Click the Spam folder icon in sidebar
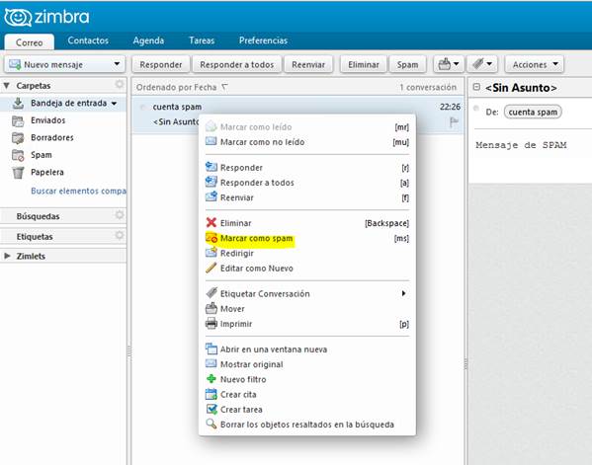The width and height of the screenshot is (592, 465). [x=18, y=155]
